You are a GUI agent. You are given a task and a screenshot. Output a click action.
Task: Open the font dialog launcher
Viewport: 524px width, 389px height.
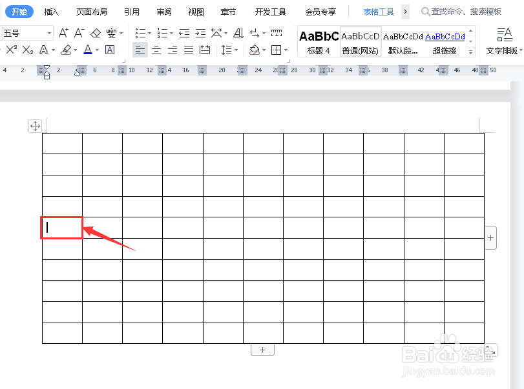[123, 61]
